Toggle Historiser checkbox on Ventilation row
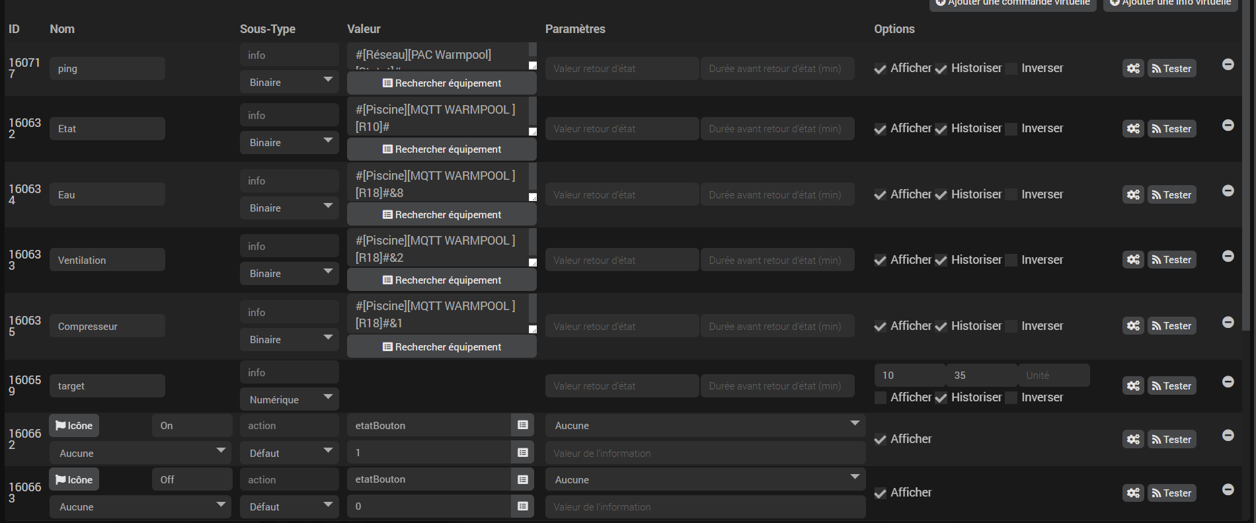 coord(941,261)
